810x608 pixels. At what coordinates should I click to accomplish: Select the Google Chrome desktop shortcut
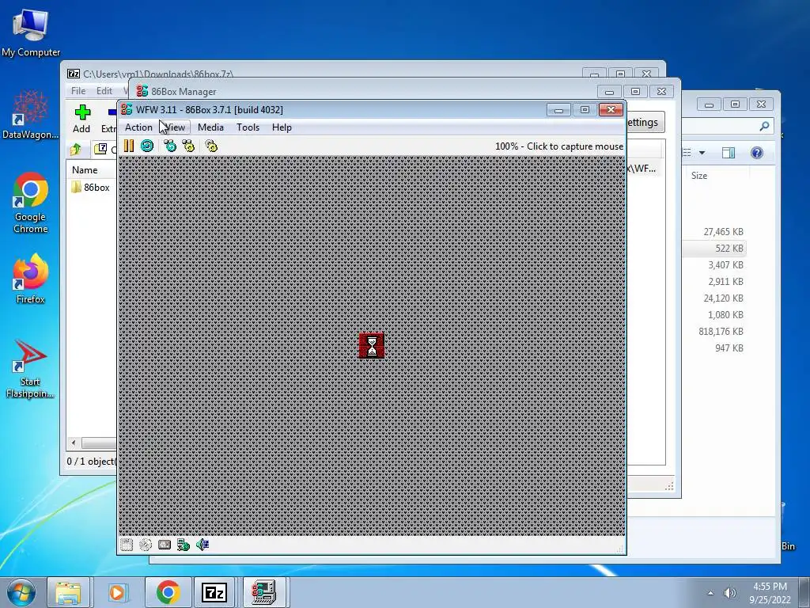(31, 203)
